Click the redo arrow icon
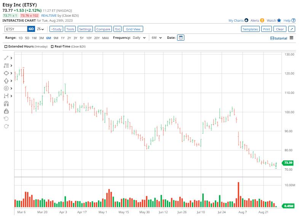302x217 pixels. [6, 126]
